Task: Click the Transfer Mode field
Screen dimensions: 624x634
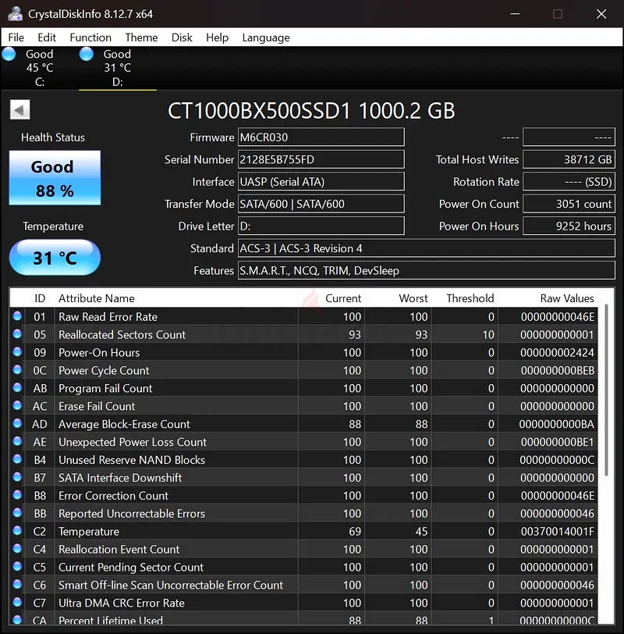Action: 321,204
